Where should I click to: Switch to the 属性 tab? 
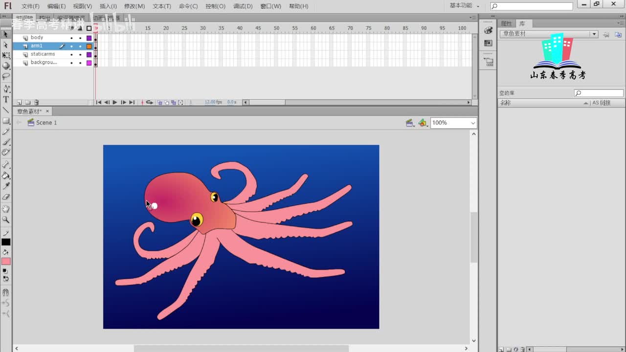506,23
